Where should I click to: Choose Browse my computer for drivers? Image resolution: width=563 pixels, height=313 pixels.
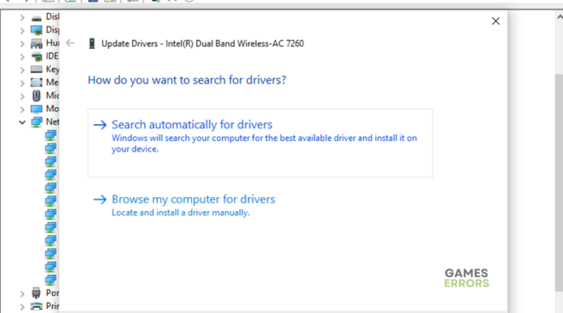194,199
